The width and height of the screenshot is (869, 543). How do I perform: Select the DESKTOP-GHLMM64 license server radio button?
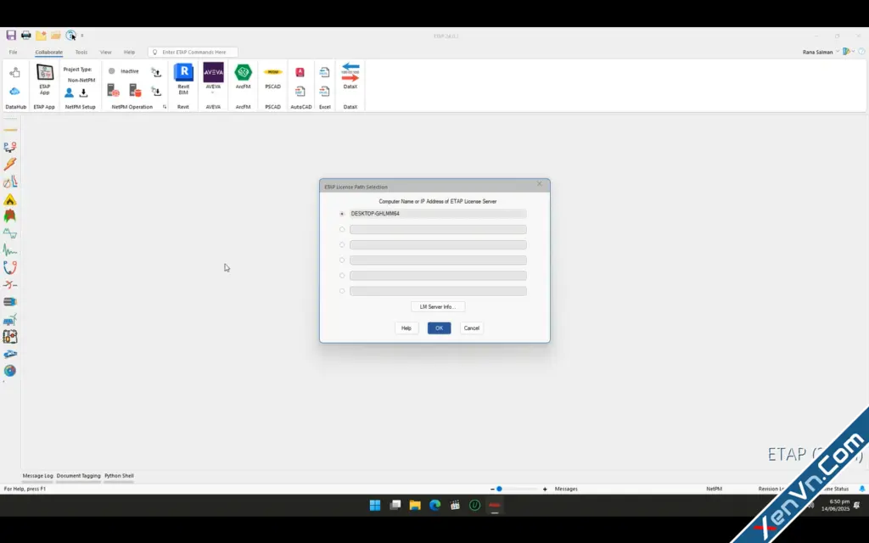(x=342, y=214)
